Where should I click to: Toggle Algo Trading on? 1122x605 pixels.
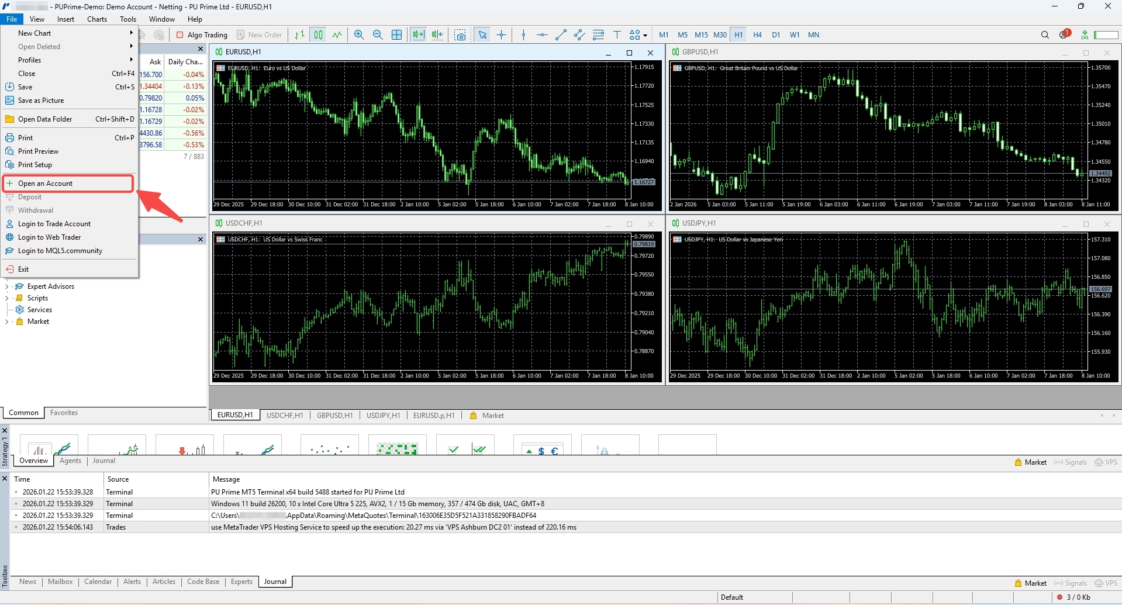(x=202, y=34)
